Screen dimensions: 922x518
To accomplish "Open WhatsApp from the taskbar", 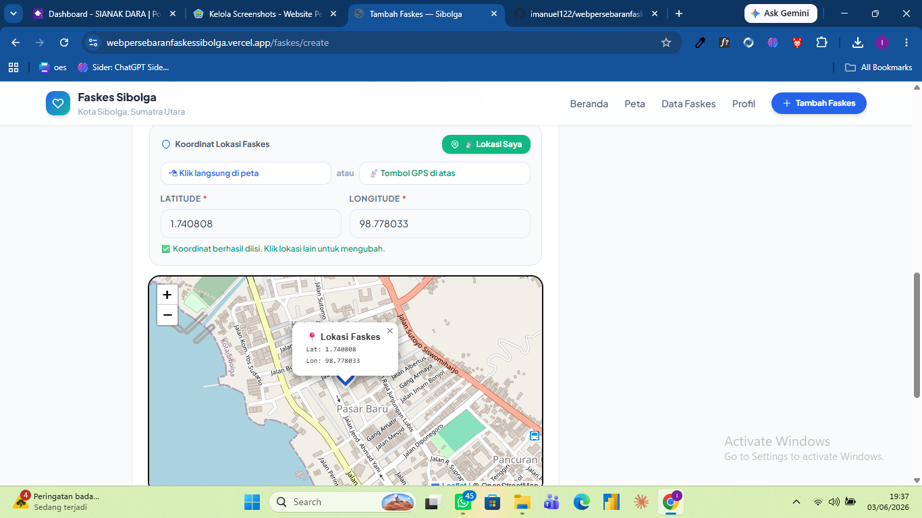I will tap(462, 502).
